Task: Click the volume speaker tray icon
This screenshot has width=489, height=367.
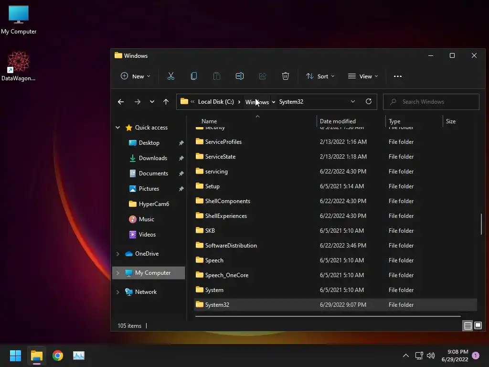Action: click(x=431, y=356)
